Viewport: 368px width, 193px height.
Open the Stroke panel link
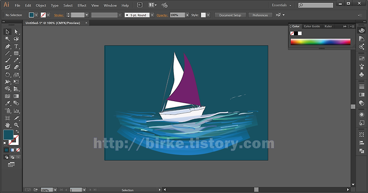coord(59,15)
